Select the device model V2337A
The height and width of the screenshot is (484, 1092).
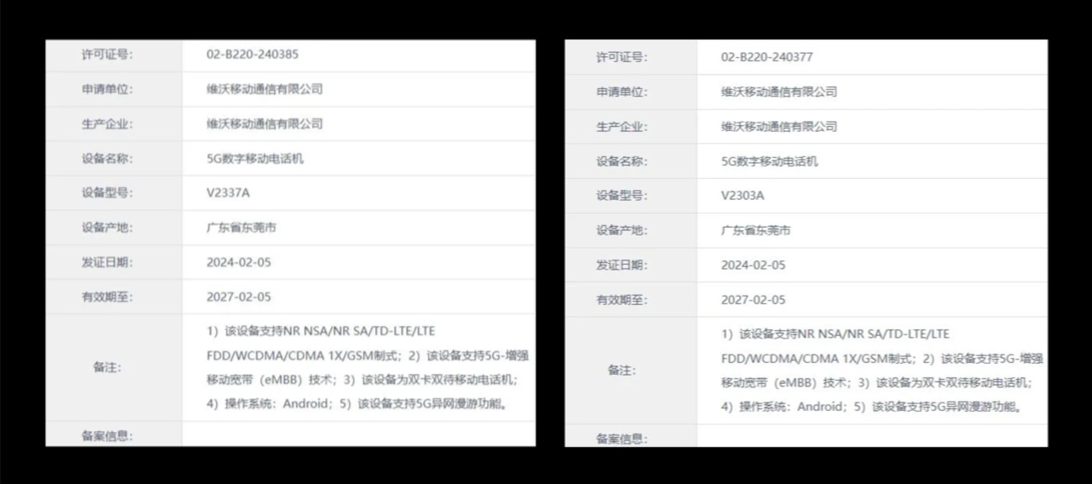point(228,192)
